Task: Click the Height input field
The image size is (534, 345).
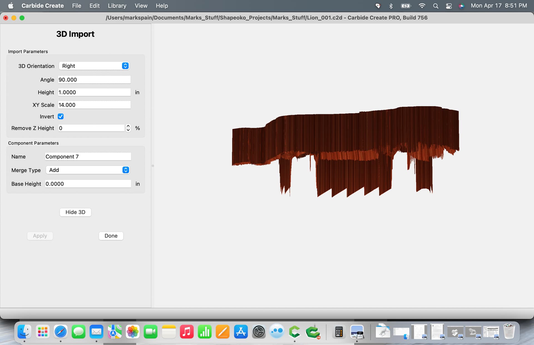Action: tap(94, 92)
